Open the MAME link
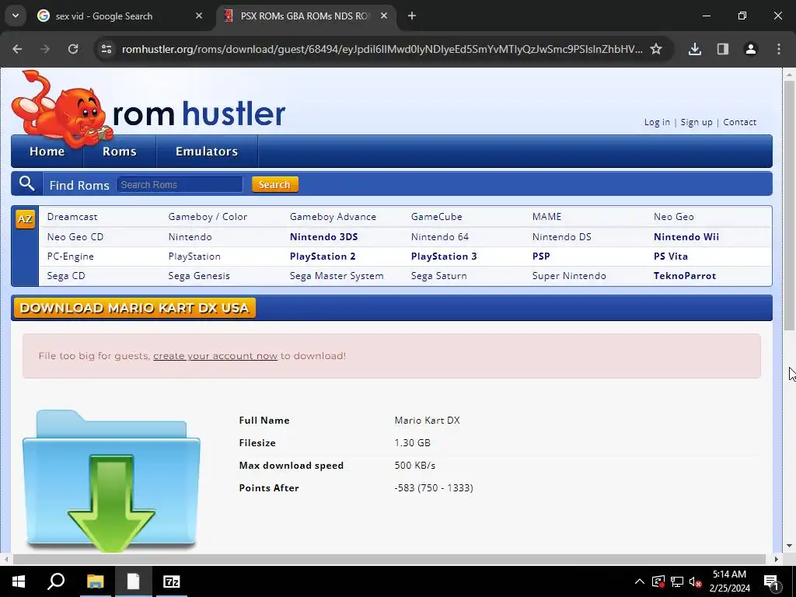796x597 pixels. 546,217
